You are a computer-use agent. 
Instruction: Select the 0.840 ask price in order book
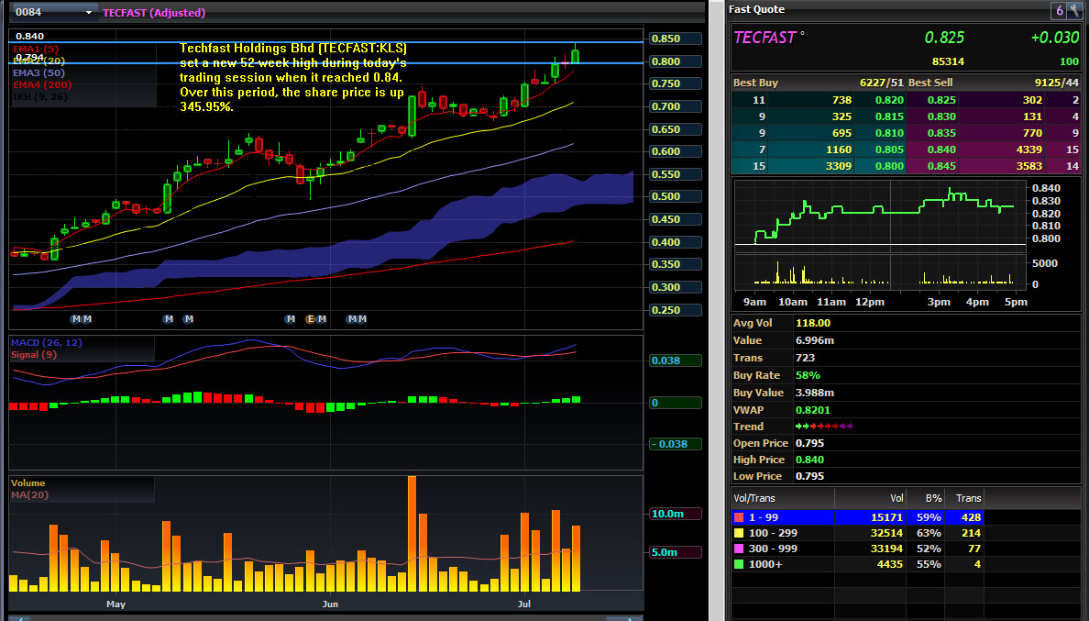point(941,150)
